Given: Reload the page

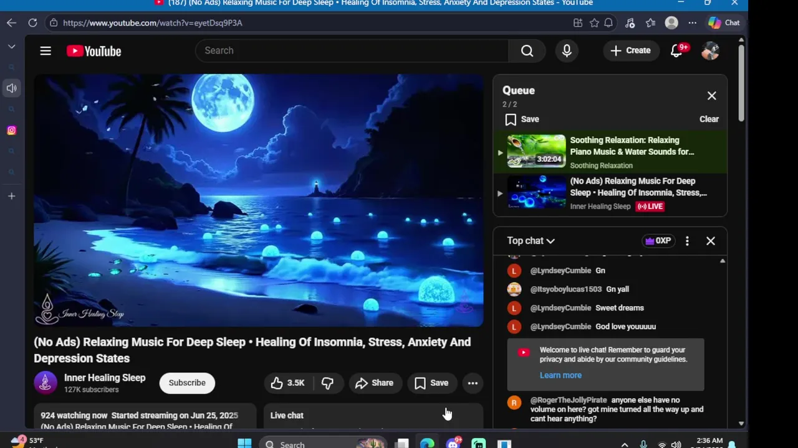Looking at the screenshot, I should pos(32,22).
